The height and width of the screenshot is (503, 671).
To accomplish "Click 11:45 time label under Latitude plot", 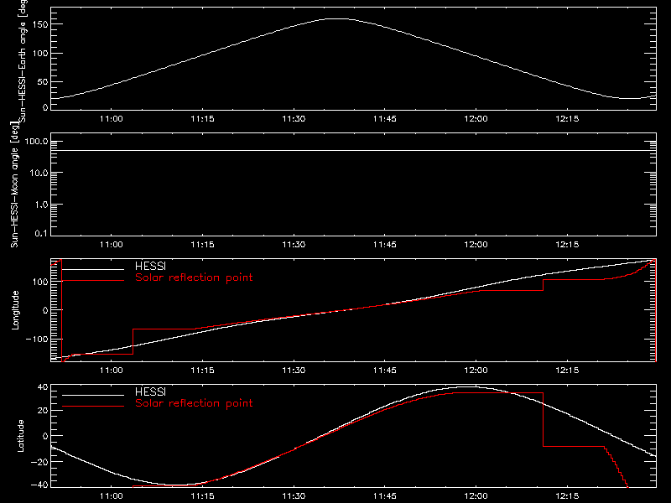I will click(x=385, y=496).
